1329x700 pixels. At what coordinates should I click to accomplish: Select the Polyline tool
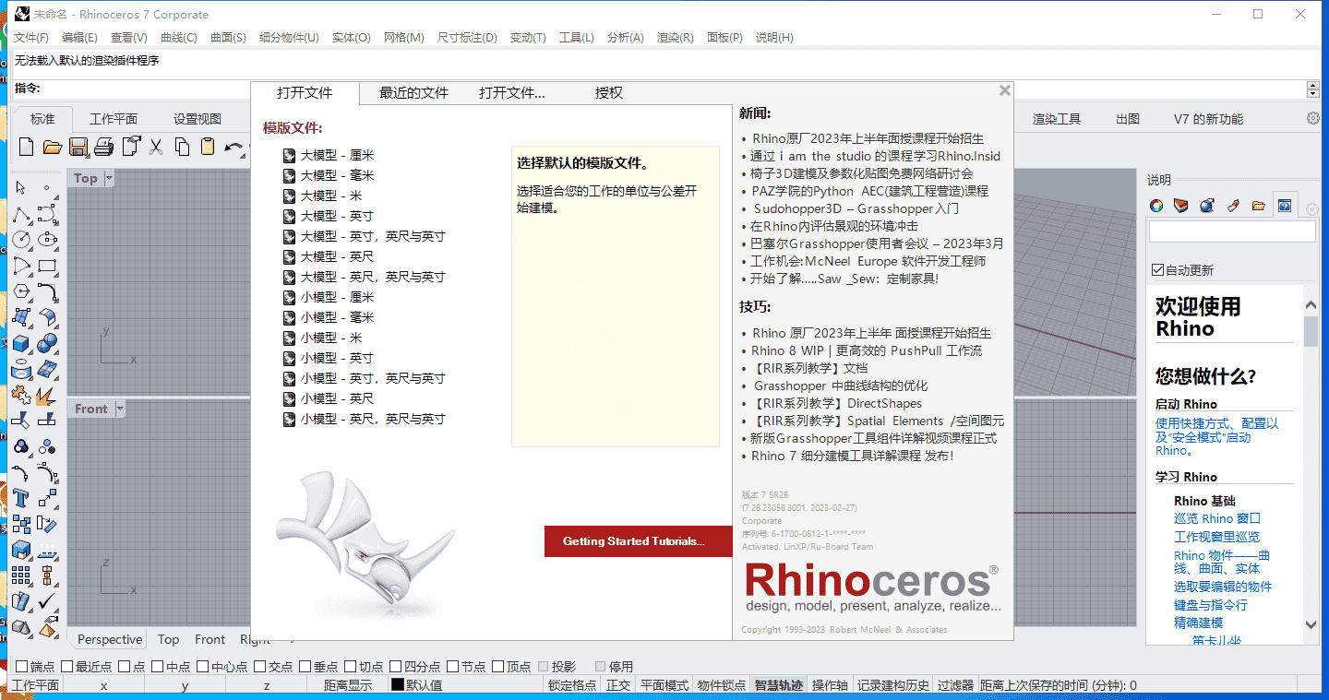click(20, 214)
